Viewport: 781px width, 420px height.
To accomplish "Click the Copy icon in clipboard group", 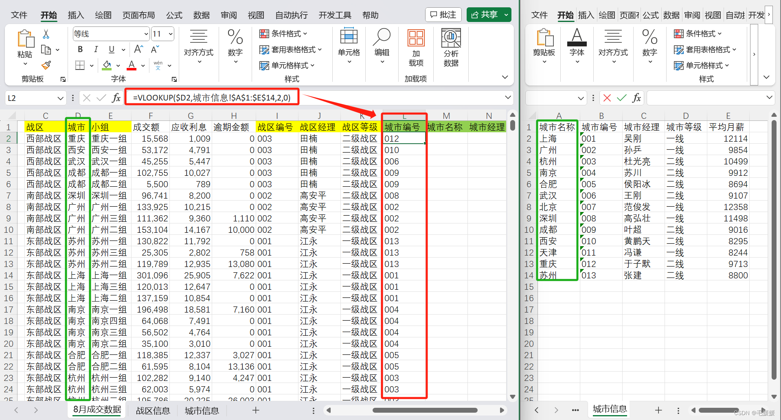I will point(46,50).
